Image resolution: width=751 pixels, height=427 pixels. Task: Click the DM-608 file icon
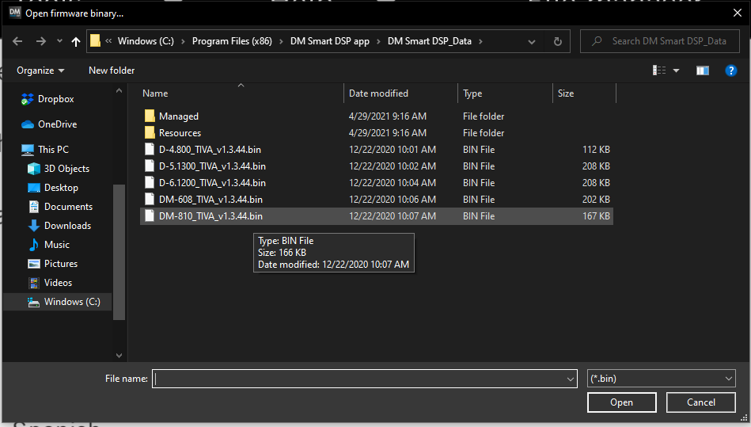150,200
